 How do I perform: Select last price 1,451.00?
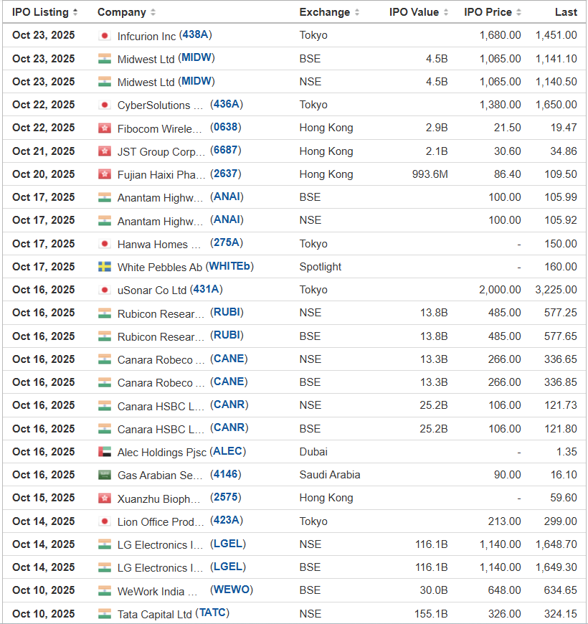point(556,35)
